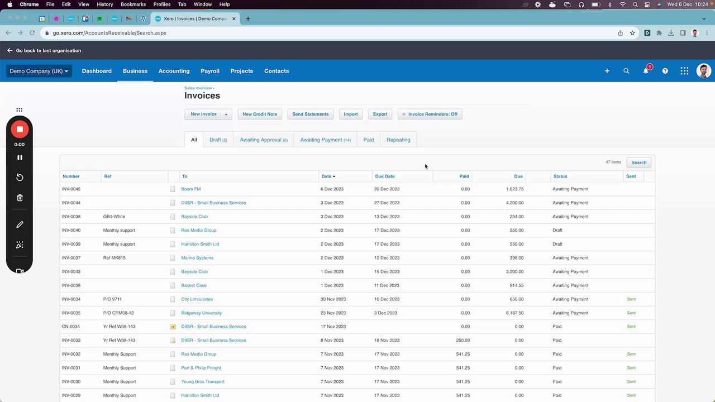Open the Repeating invoices tab
Screen dimensions: 715x402
(x=398, y=140)
